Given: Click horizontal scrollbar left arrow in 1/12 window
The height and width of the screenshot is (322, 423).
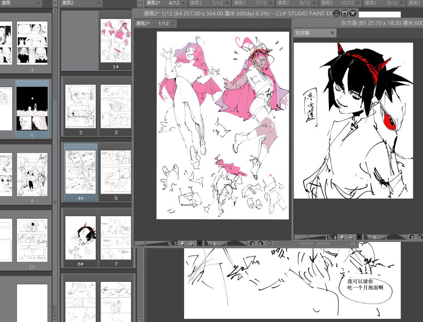Looking at the screenshot, I should (x=276, y=243).
